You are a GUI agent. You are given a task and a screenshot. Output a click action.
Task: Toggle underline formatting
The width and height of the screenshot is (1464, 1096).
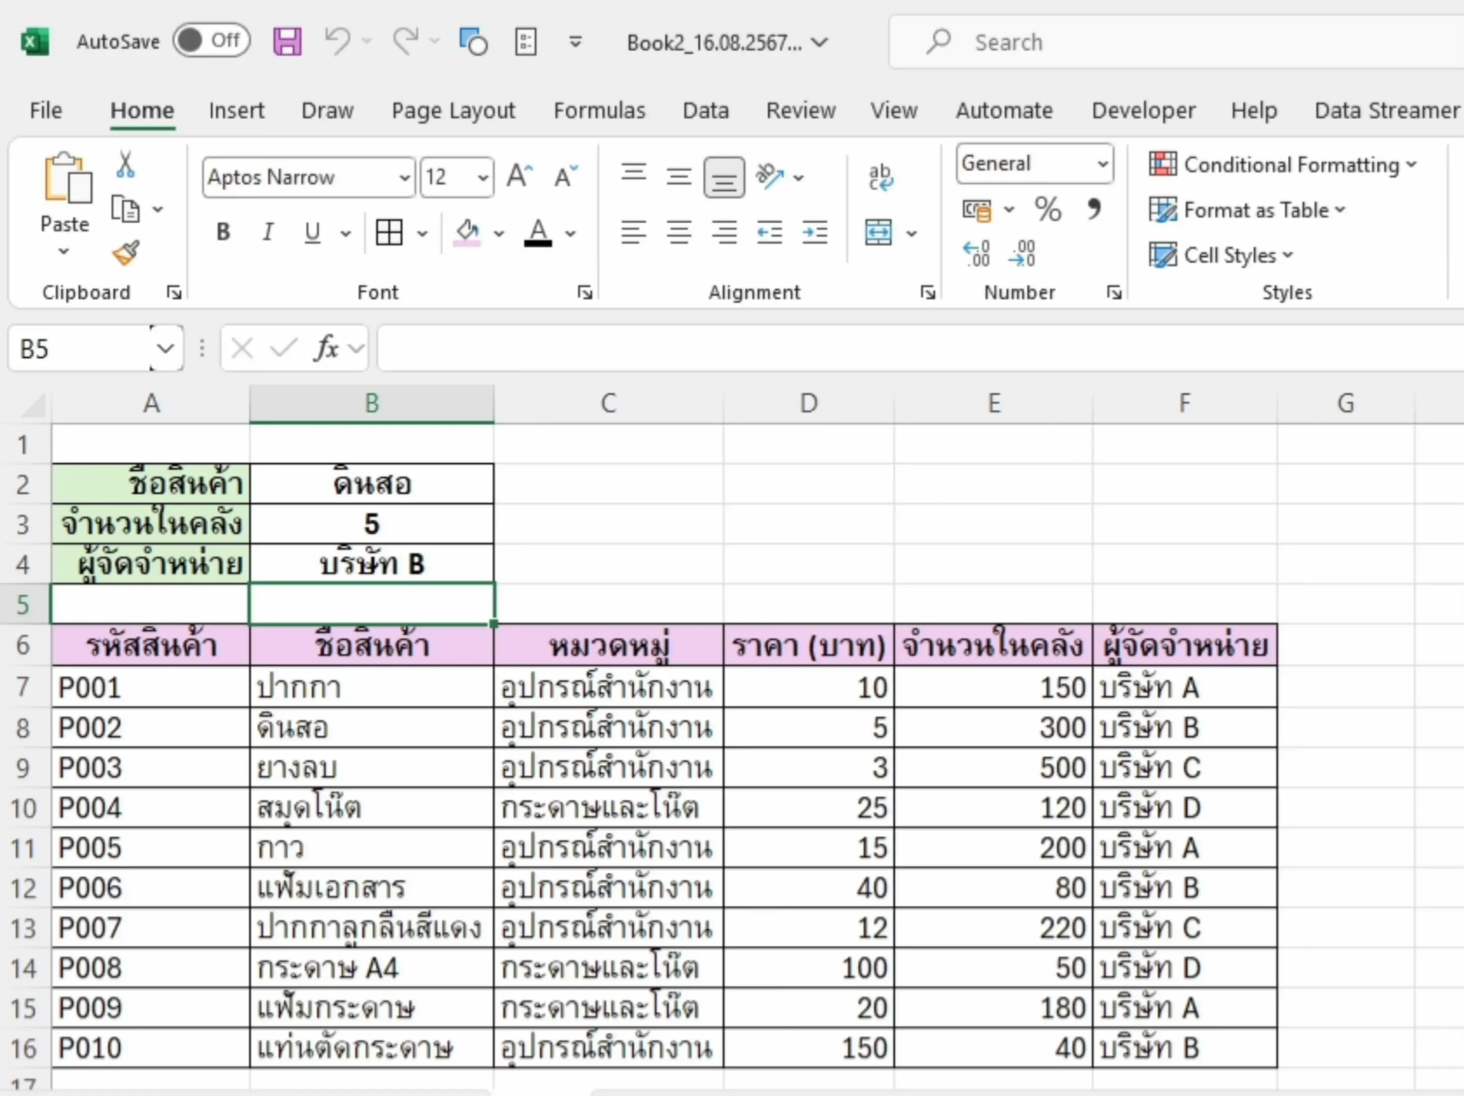tap(311, 231)
